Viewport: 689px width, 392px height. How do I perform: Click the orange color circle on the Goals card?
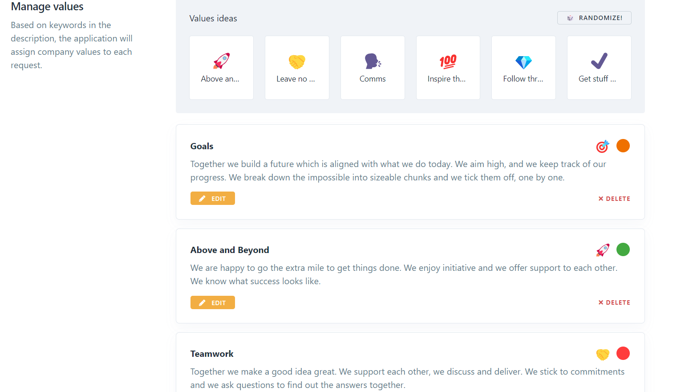[623, 146]
